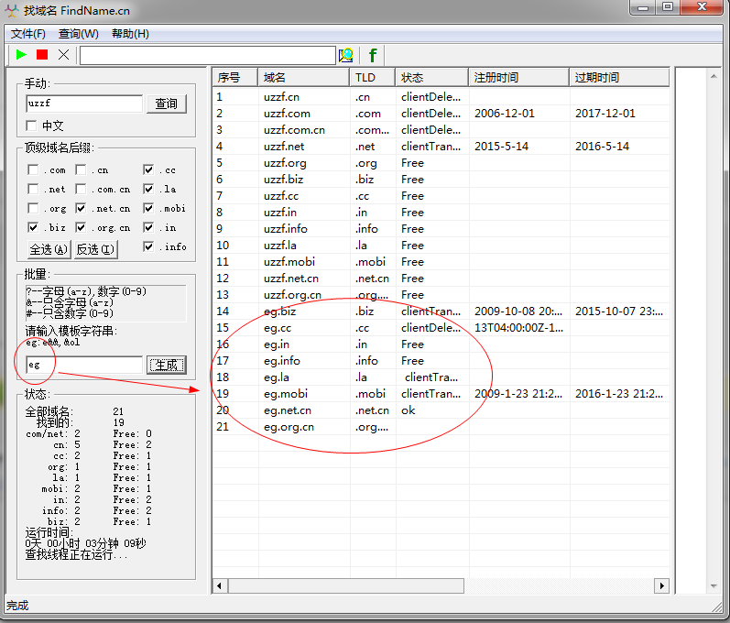
Task: Click the right arrow of horizontal scrollbar
Action: pos(661,585)
